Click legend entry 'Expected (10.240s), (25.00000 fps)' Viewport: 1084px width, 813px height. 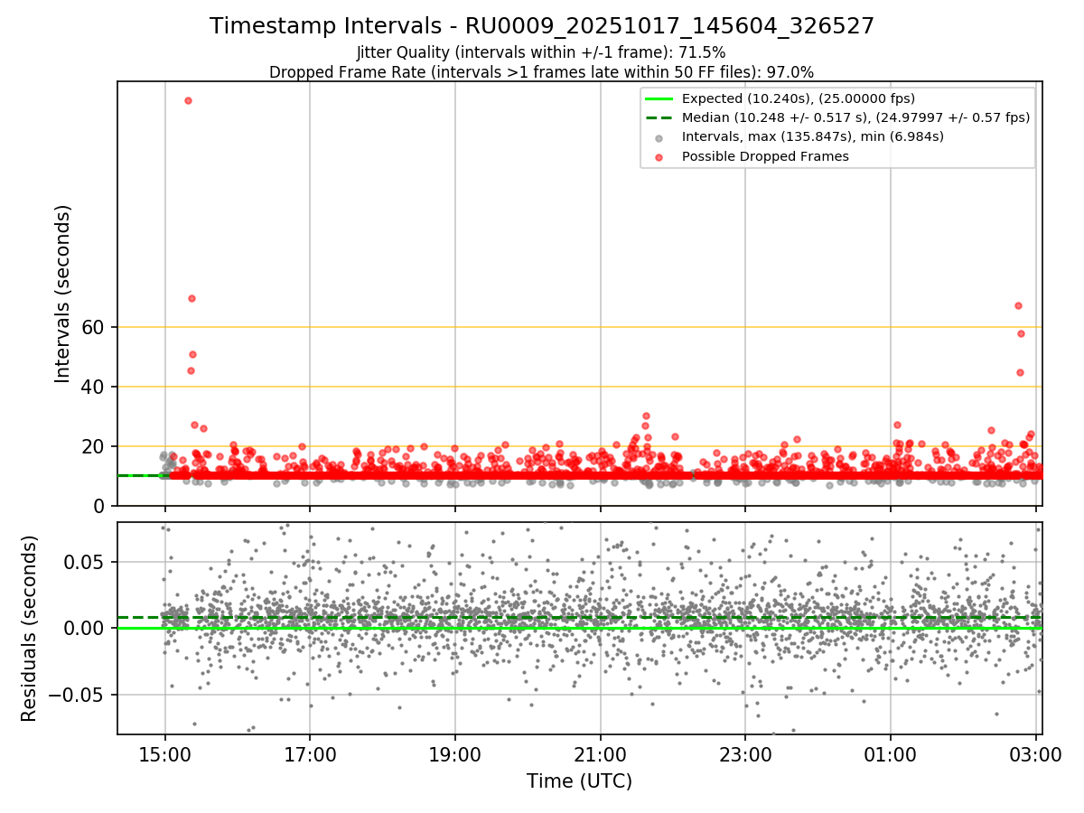(799, 98)
